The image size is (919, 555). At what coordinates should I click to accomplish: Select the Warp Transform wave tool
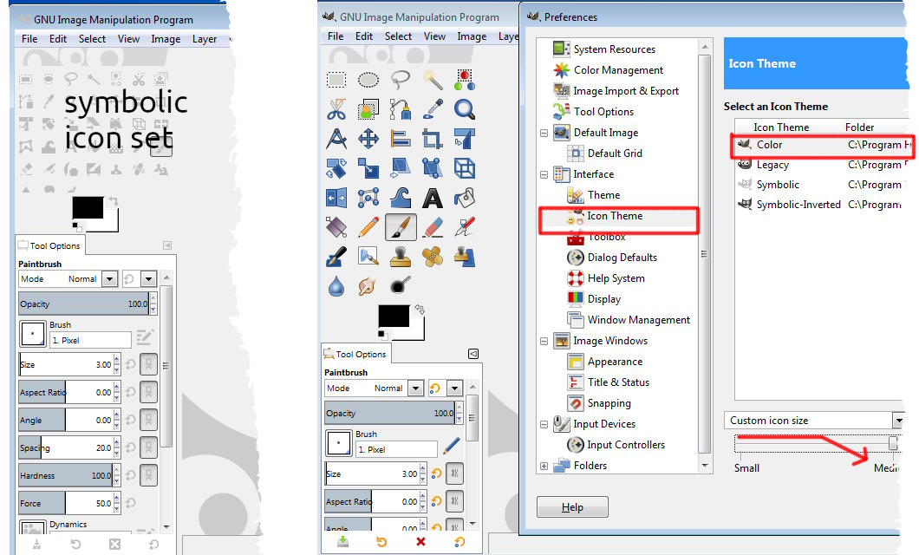tap(401, 198)
